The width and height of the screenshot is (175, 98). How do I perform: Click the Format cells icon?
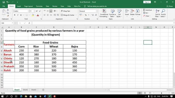(x=138, y=11)
